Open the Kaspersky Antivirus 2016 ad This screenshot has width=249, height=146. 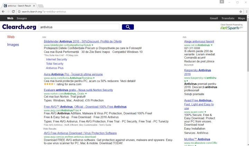coord(197,72)
